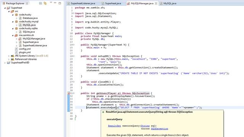The height and width of the screenshot is (137, 244).
Task: Fold the MySQLManager constructor at line 14
Action: pyautogui.click(x=74, y=45)
